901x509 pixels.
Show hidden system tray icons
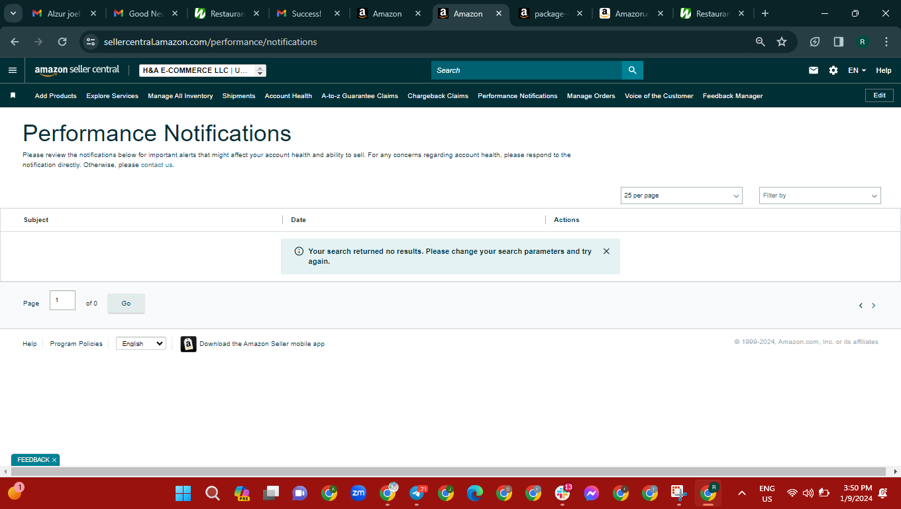(x=742, y=493)
